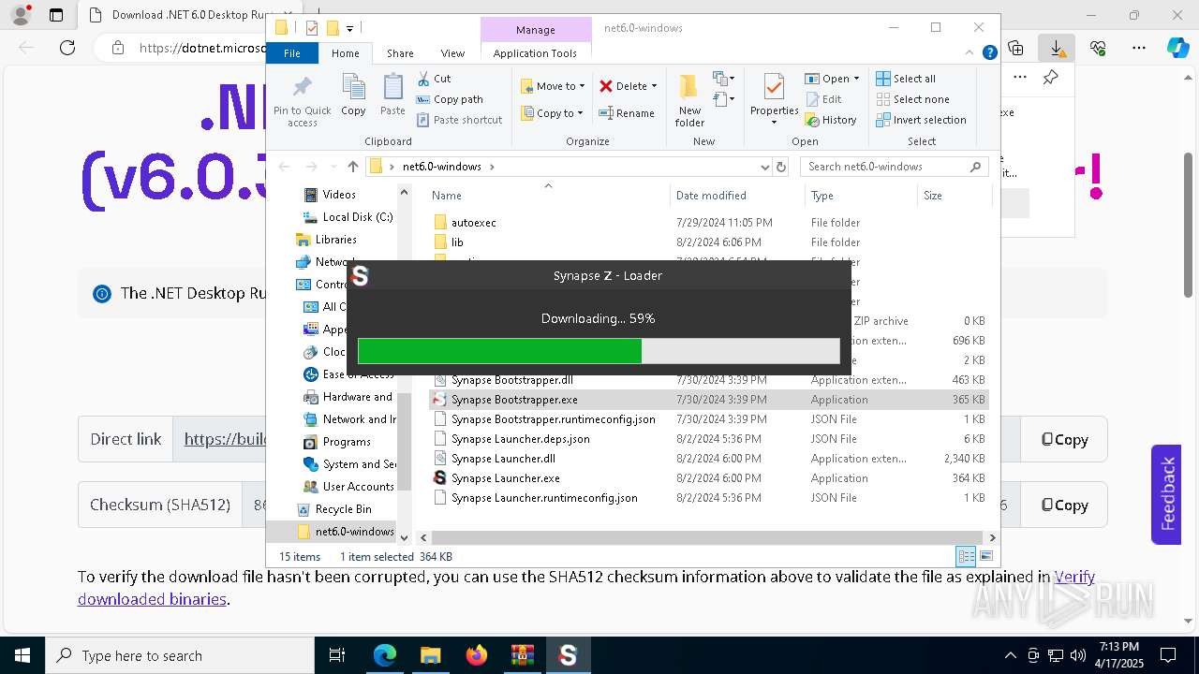This screenshot has width=1199, height=674.
Task: Open file Properties from ribbon
Action: 774,100
